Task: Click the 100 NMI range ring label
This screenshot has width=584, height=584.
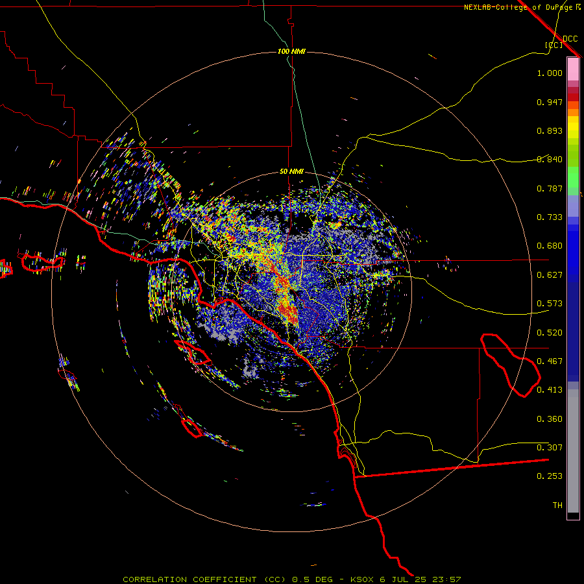Action: [x=291, y=51]
